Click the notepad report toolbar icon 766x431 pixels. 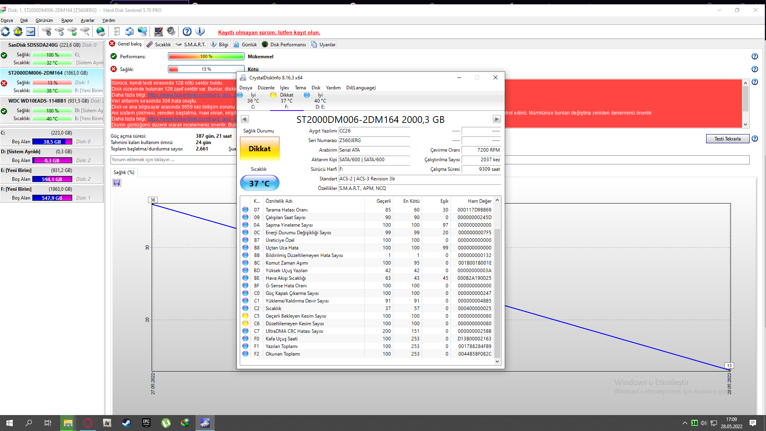pyautogui.click(x=117, y=32)
